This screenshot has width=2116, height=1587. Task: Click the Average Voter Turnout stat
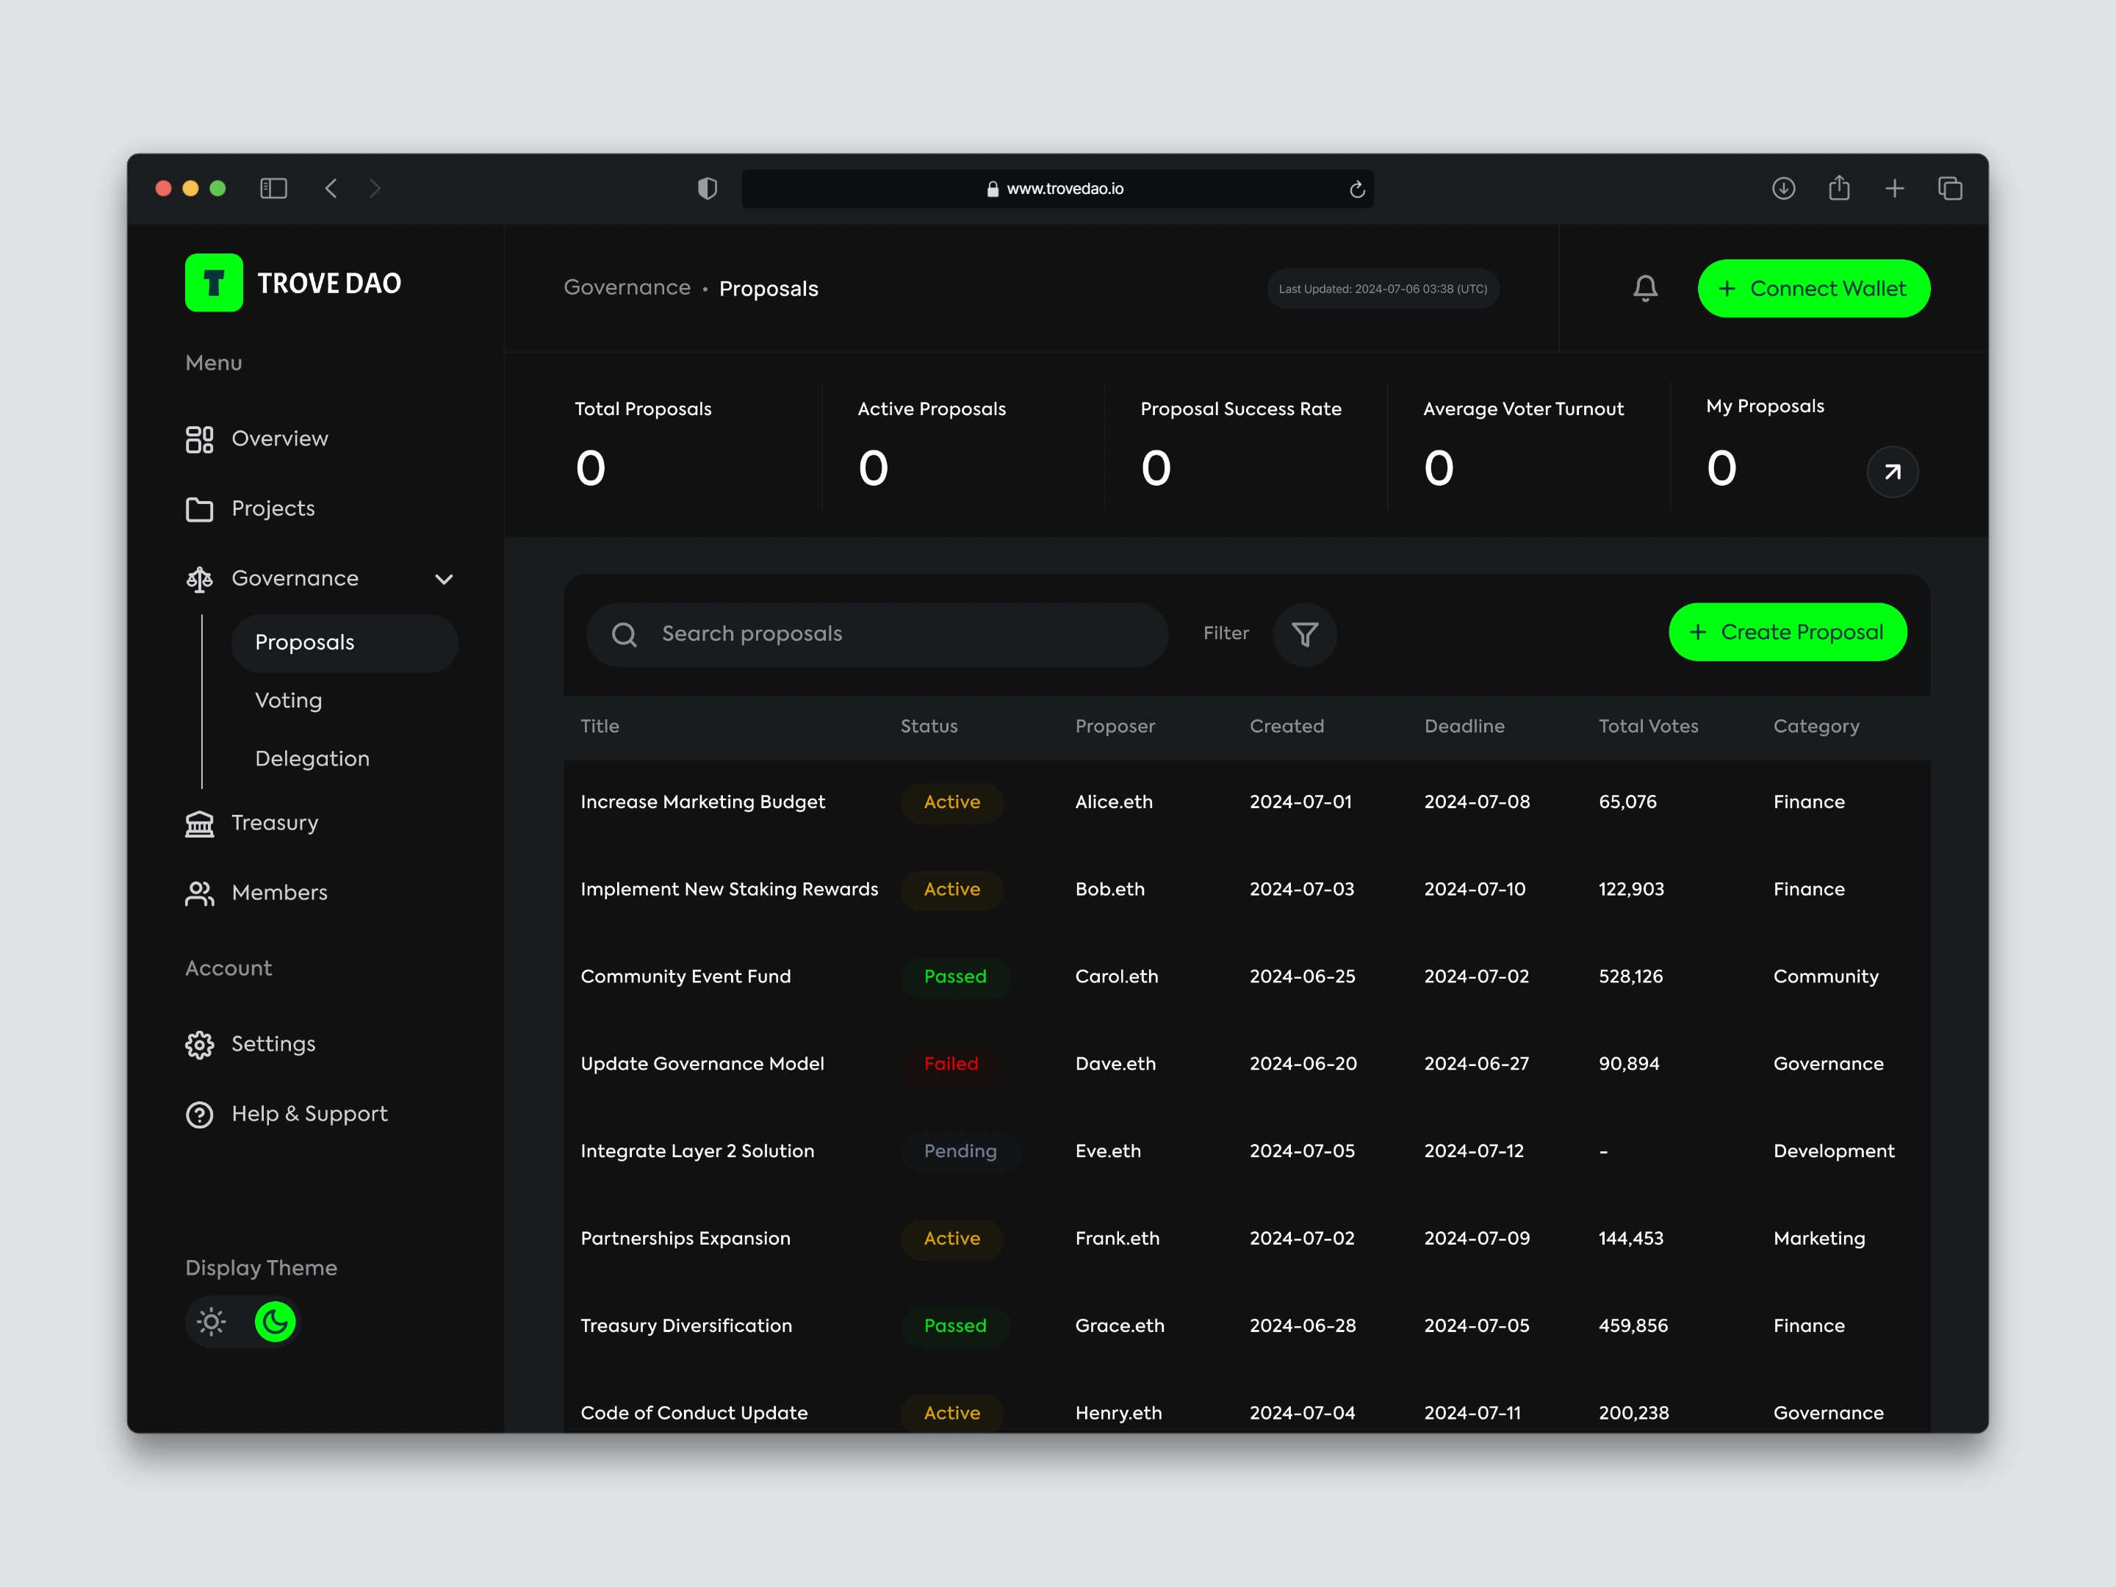tap(1523, 445)
